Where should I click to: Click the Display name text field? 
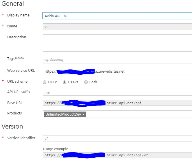tap(117, 16)
